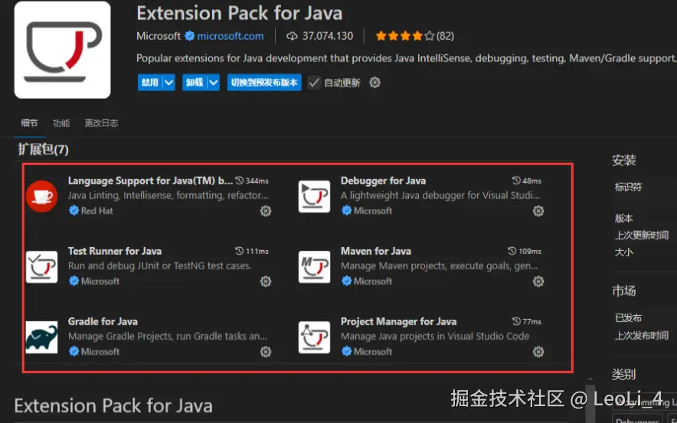The height and width of the screenshot is (423, 677).
Task: Click Red Hat verified publisher badge
Action: point(74,210)
